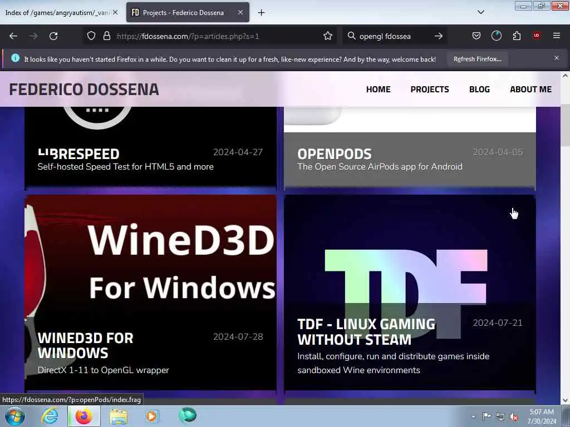
Task: View site security padlock info
Action: click(106, 36)
